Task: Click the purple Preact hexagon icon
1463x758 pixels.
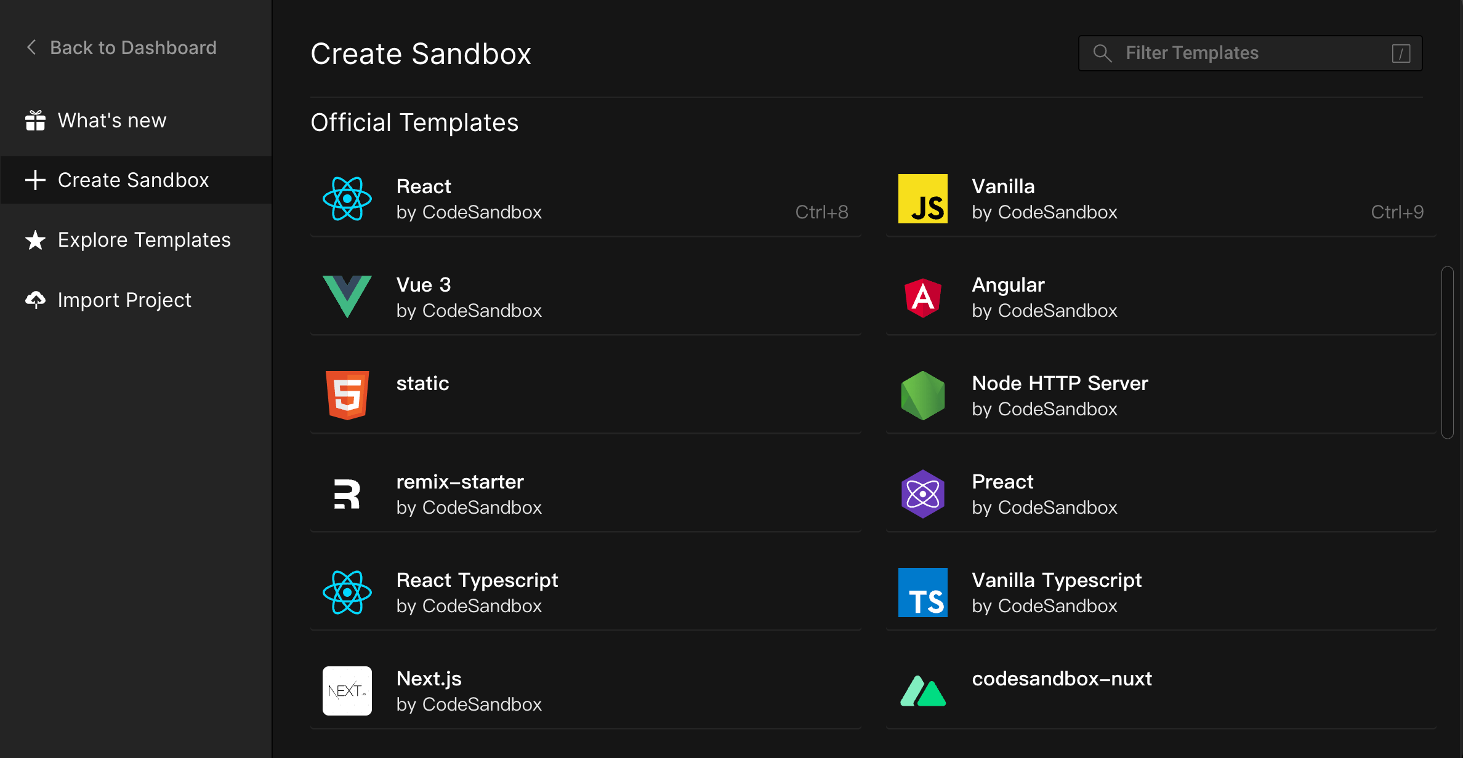Action: coord(922,494)
